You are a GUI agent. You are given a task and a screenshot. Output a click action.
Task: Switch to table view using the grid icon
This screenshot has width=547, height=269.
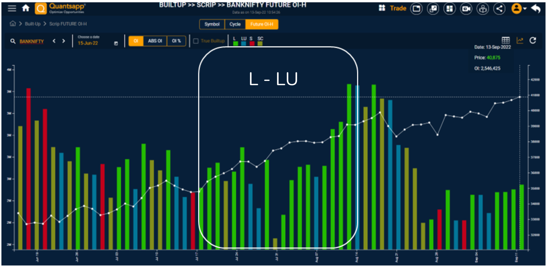[506, 41]
